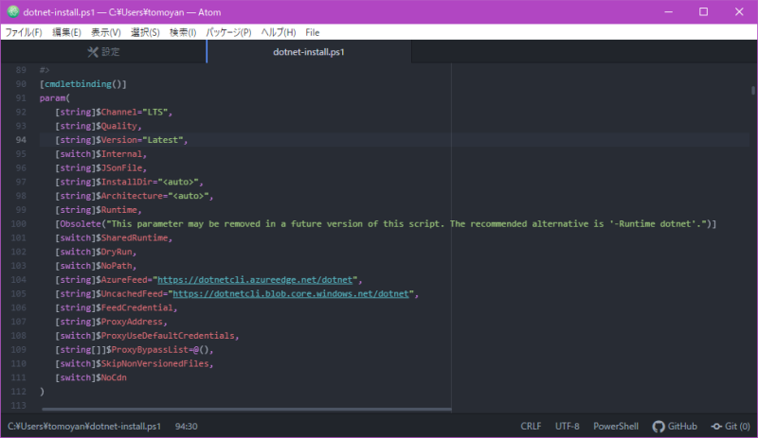Click the $InstallDir="<auto>" text
The image size is (758, 438).
click(148, 182)
